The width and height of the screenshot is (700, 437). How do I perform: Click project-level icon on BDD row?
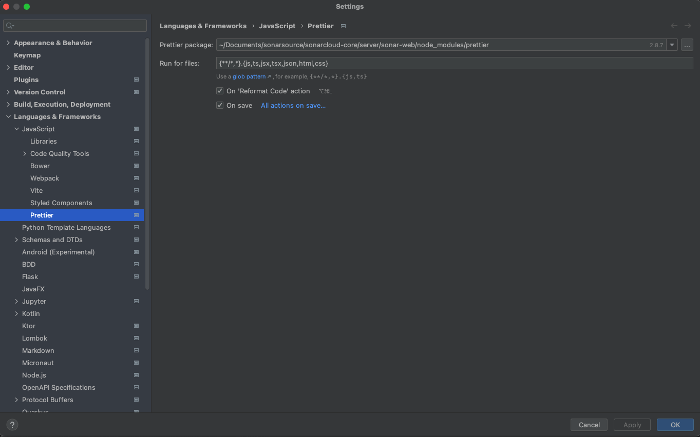click(x=136, y=264)
